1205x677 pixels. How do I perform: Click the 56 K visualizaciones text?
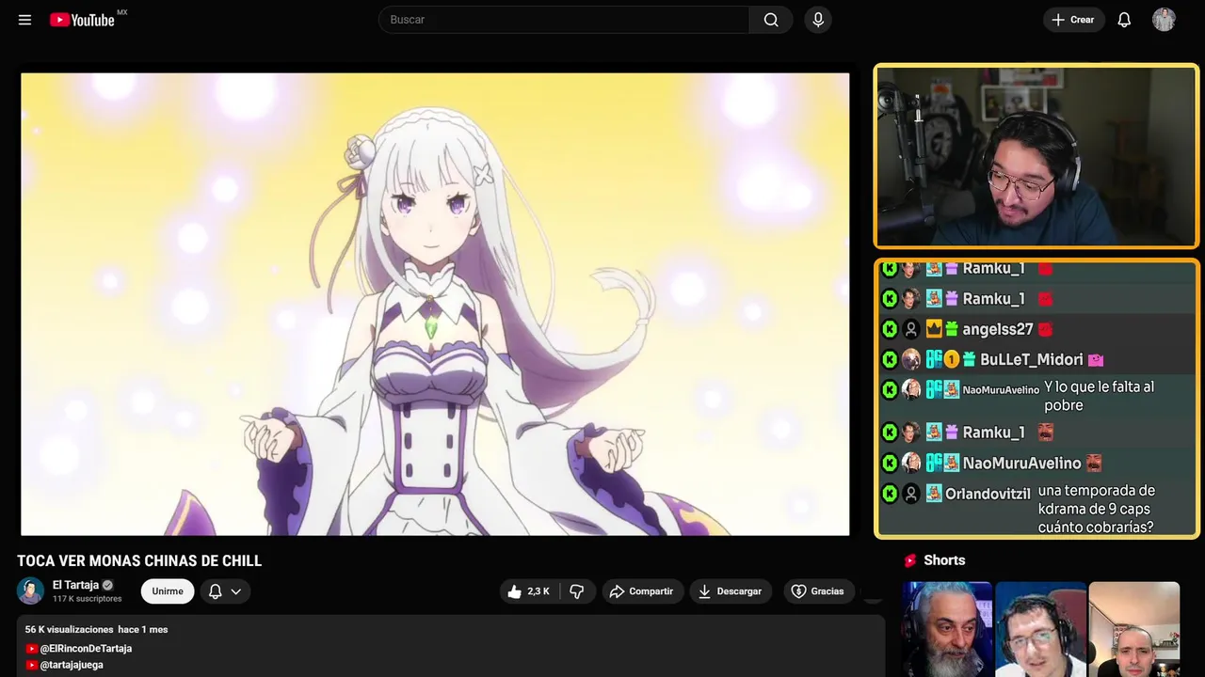pyautogui.click(x=70, y=630)
